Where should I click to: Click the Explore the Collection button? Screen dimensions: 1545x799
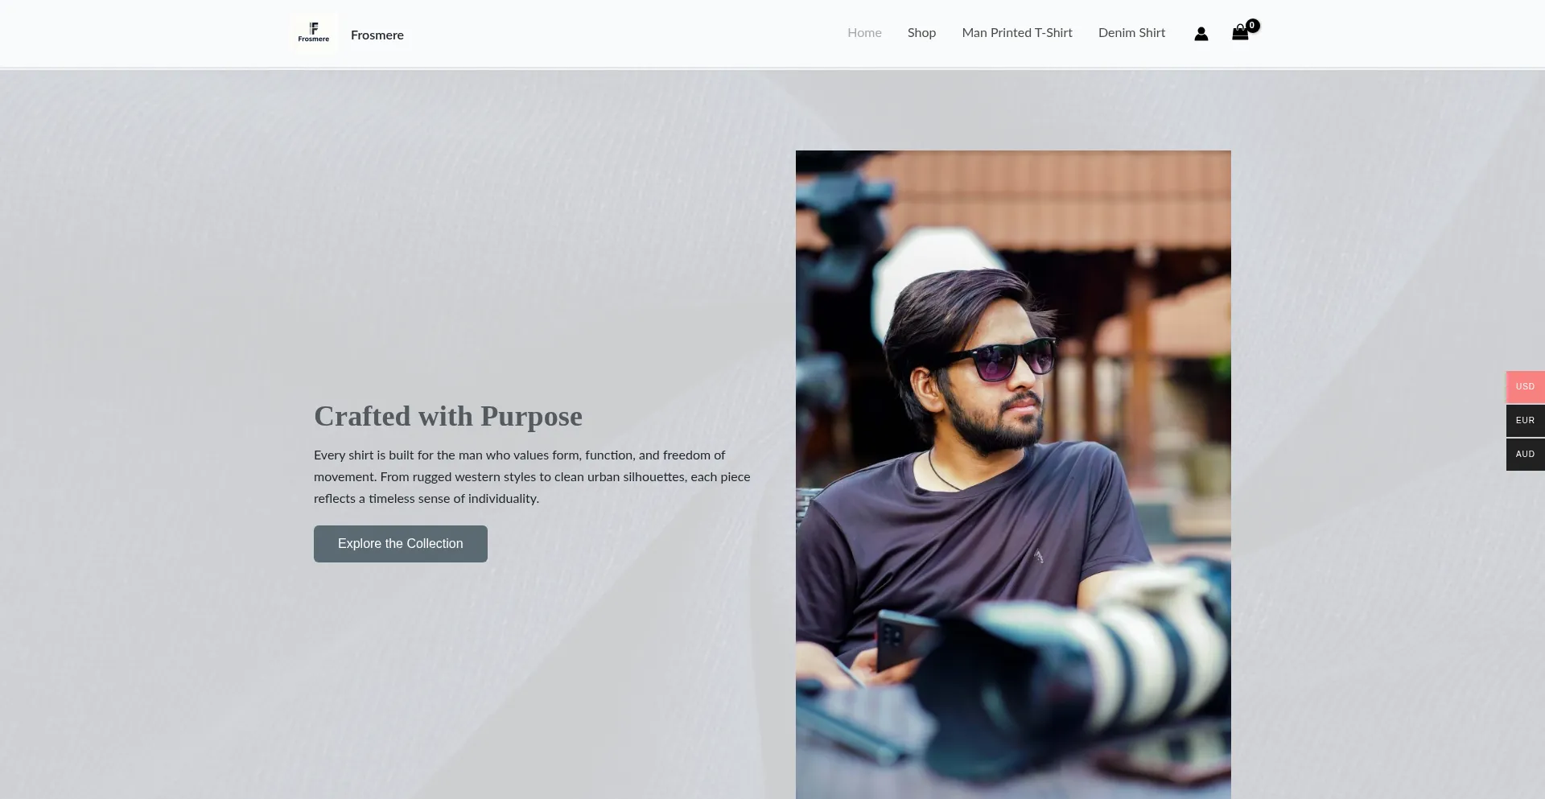[401, 544]
